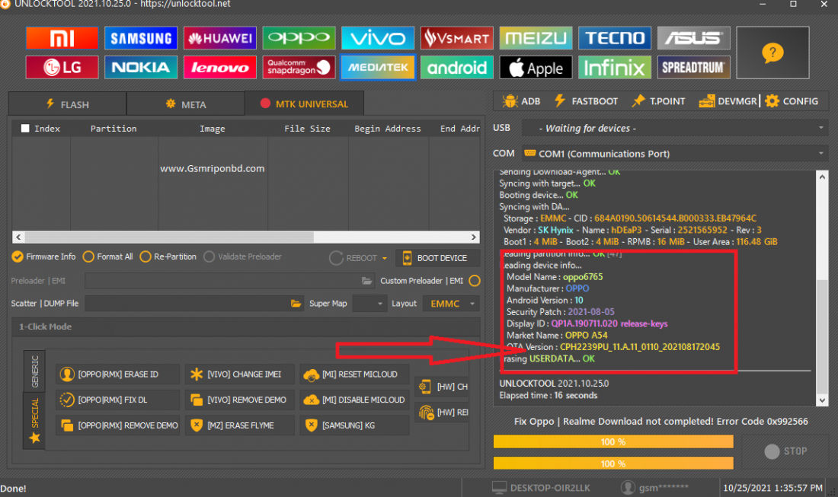Open the Tecno brand tile

615,38
